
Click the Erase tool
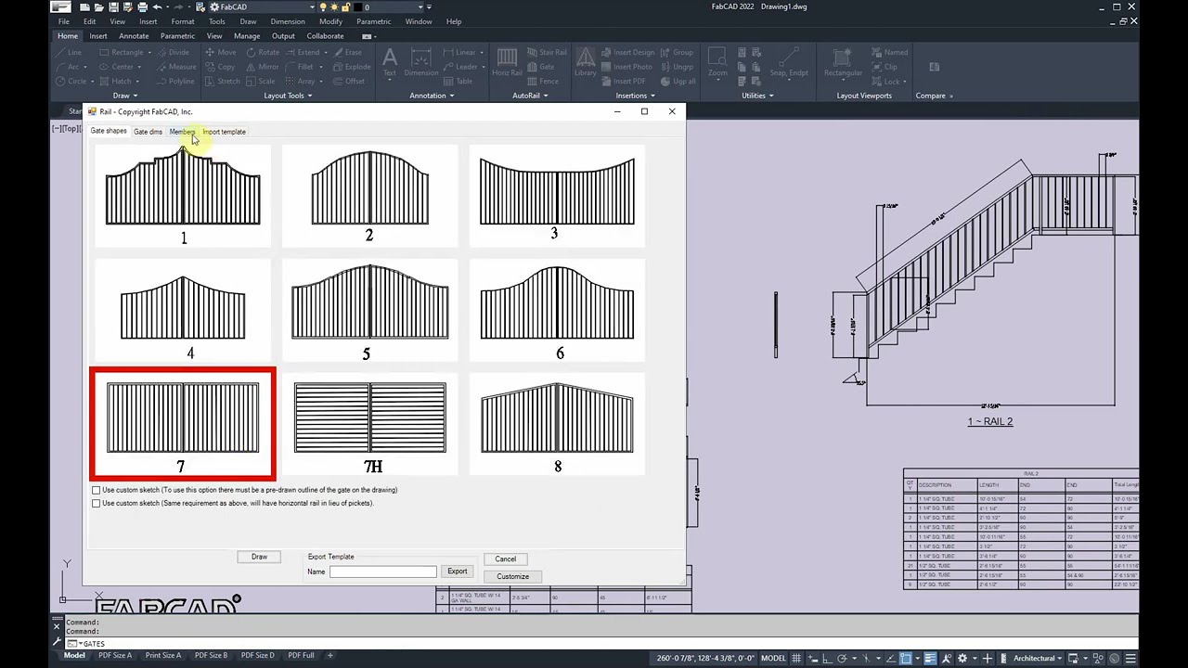[x=348, y=52]
